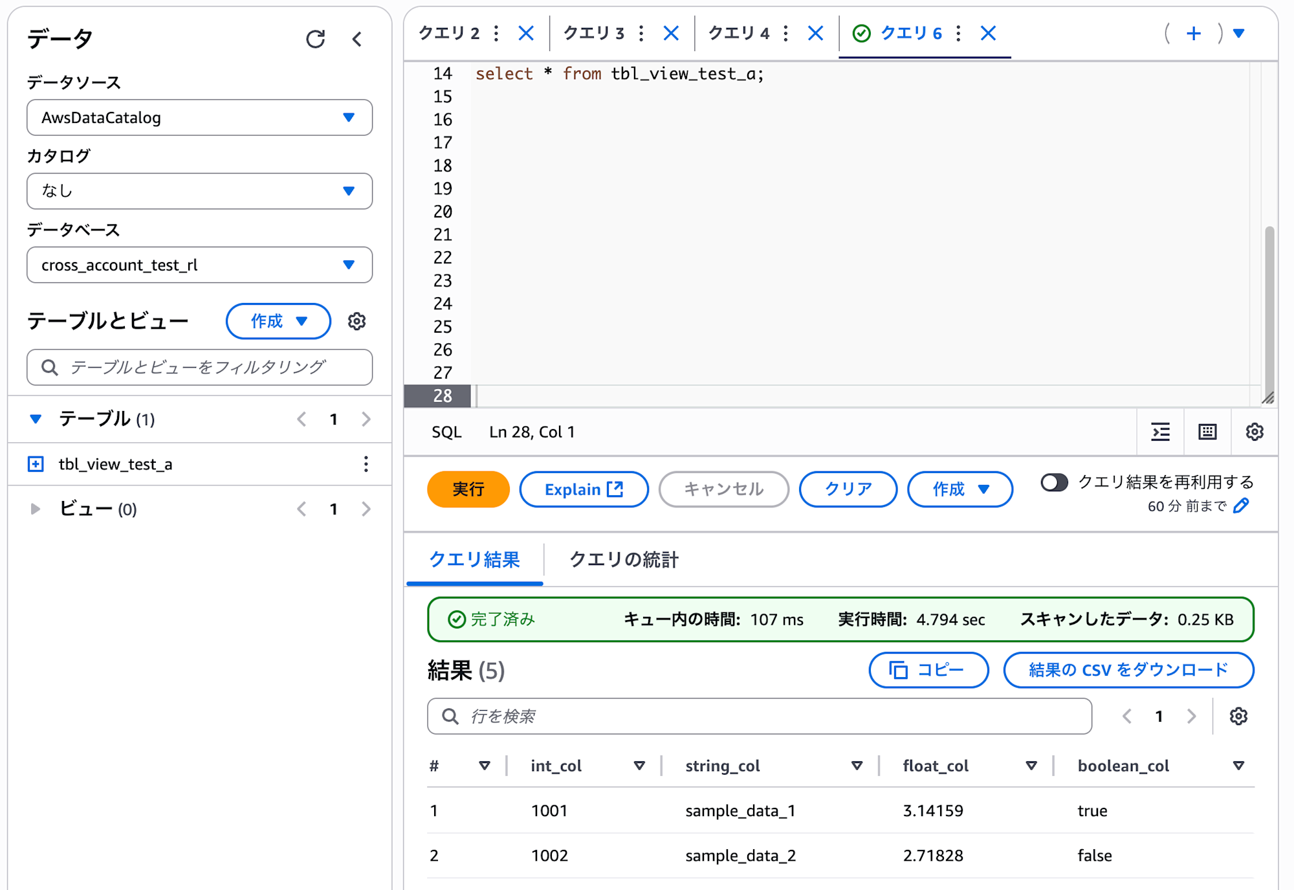The height and width of the screenshot is (890, 1294).
Task: Edit the 60 分 reuse time
Action: click(x=1241, y=506)
